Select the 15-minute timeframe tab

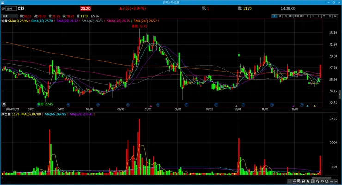(x=324, y=16)
